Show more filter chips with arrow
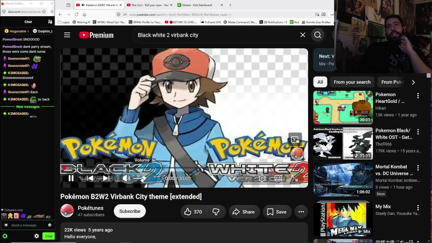432x243 pixels. click(413, 82)
